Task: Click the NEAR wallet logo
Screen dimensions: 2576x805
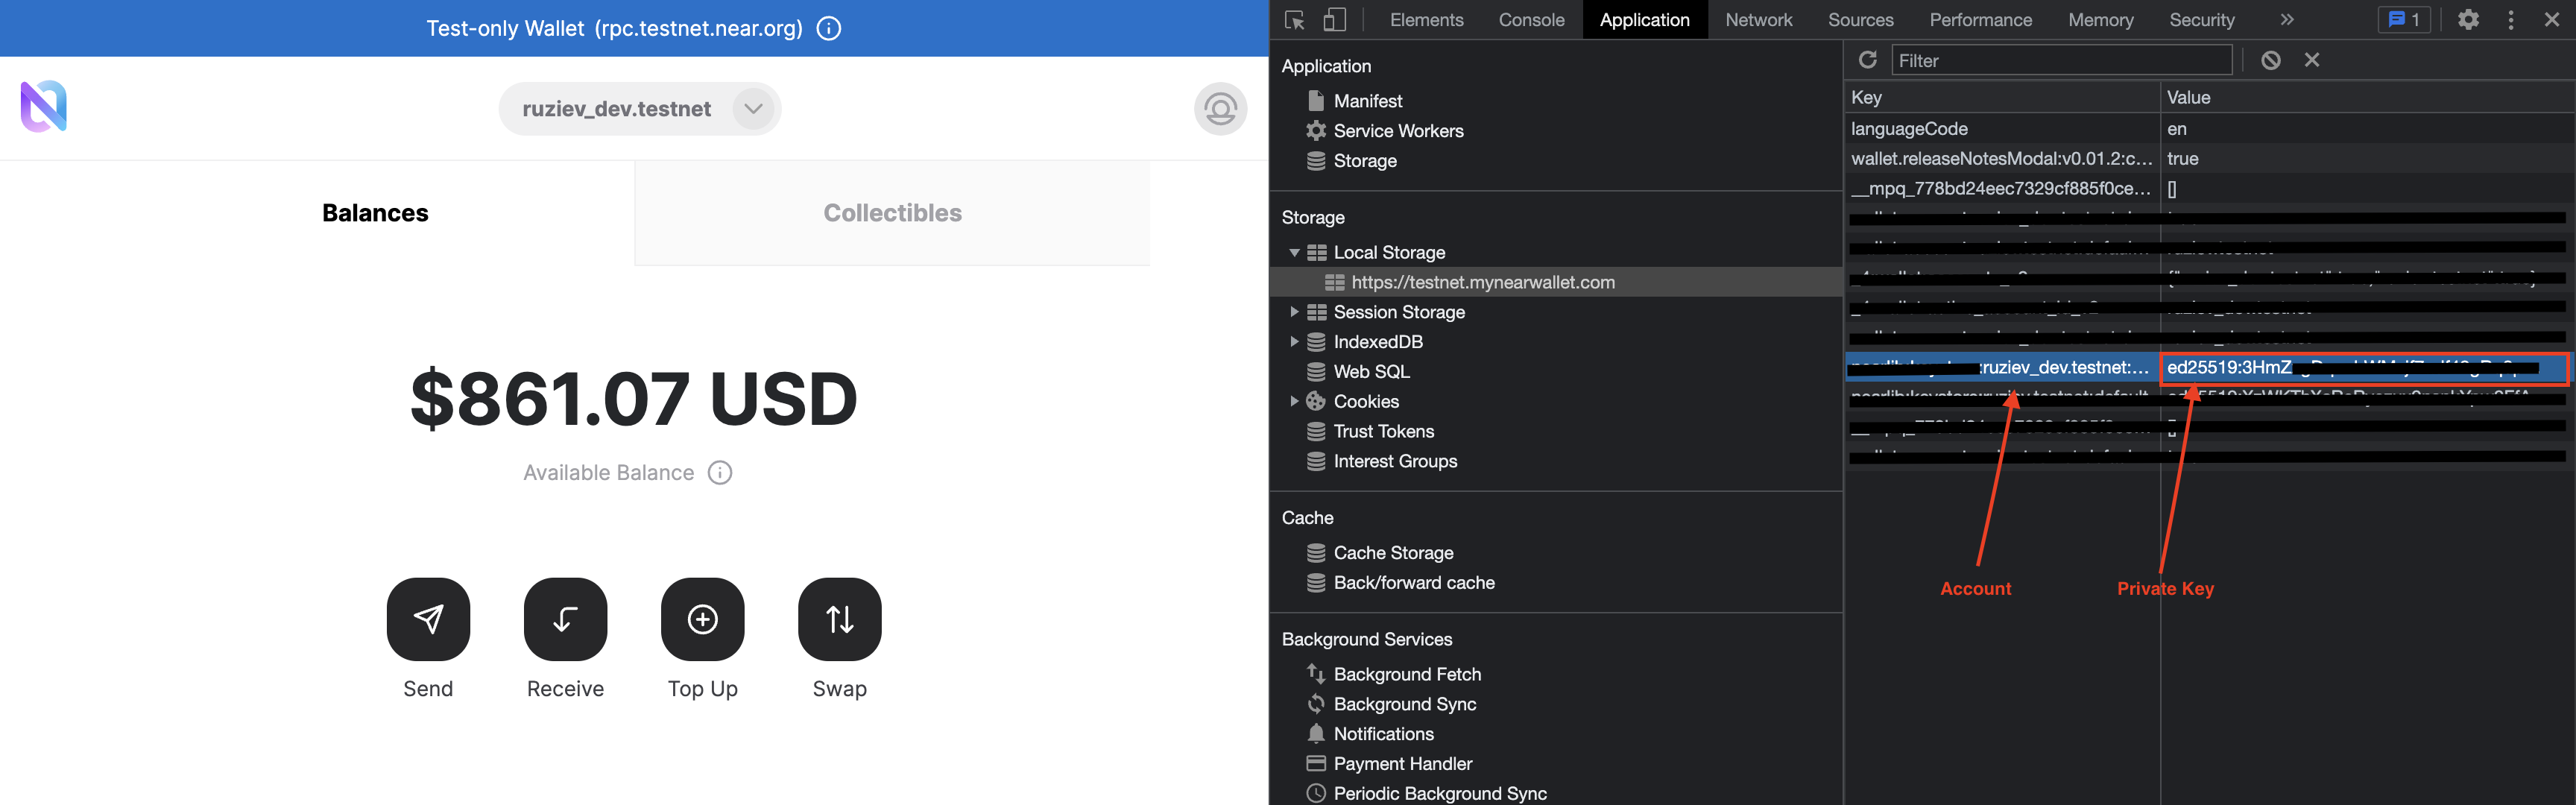Action: pos(44,106)
